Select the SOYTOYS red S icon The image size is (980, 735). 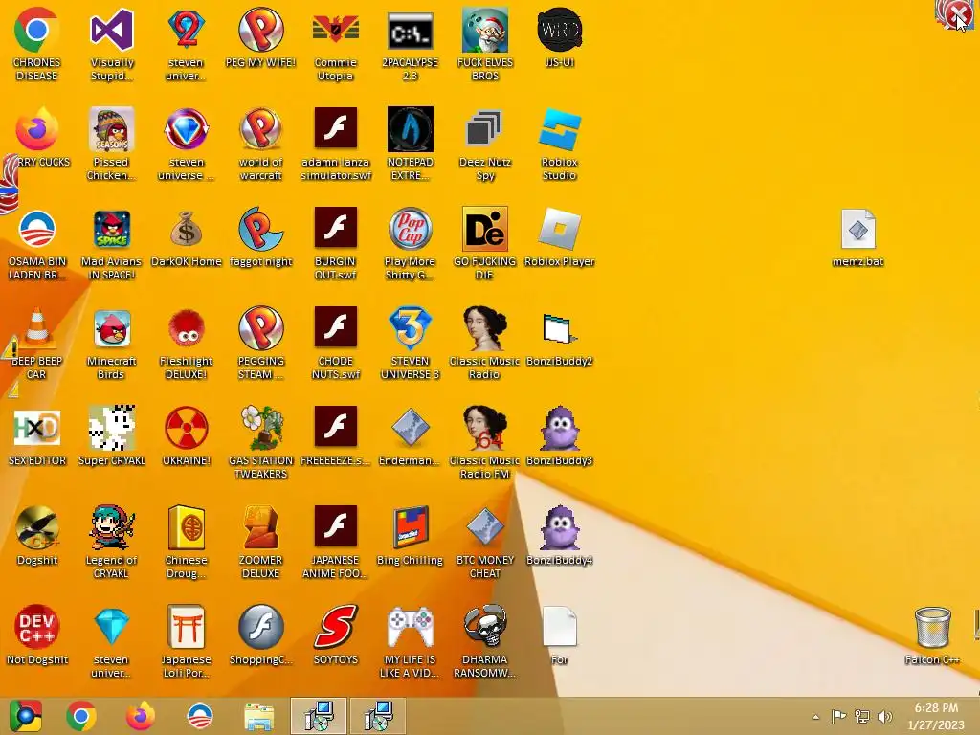336,627
